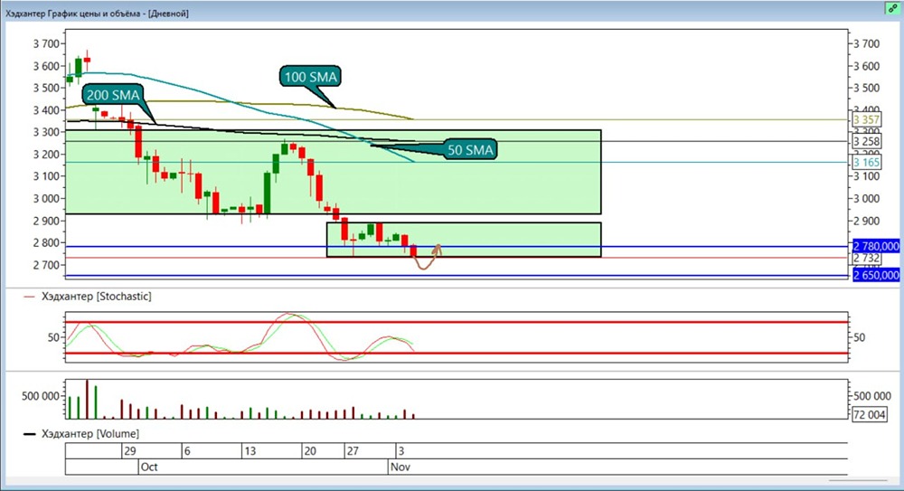Click the date label 20 on time axis
The image size is (904, 491).
(x=310, y=451)
